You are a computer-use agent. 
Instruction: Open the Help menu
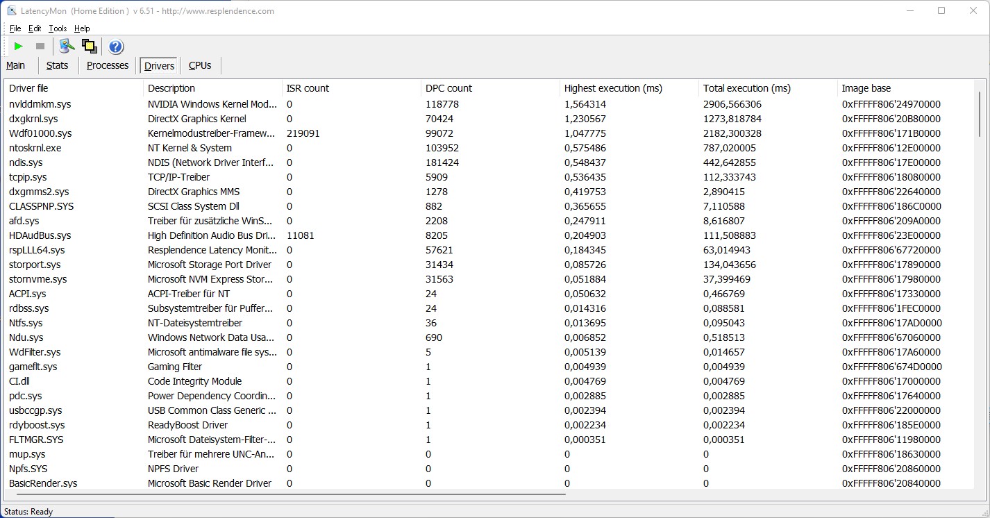pos(82,28)
